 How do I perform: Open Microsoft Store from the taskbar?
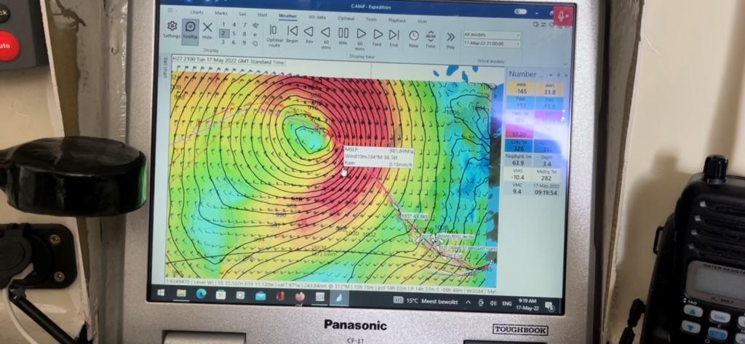pos(220,295)
